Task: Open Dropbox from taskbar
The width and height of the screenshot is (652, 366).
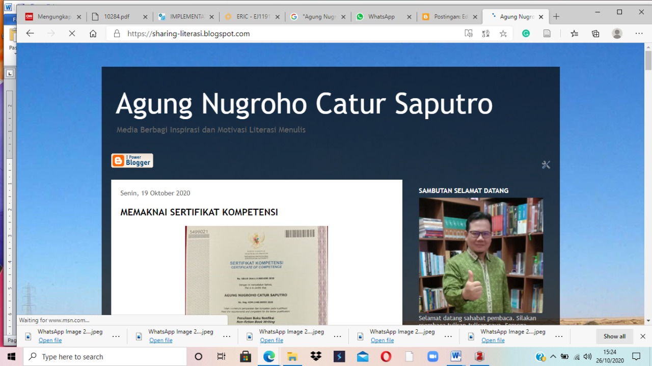Action: (x=316, y=357)
